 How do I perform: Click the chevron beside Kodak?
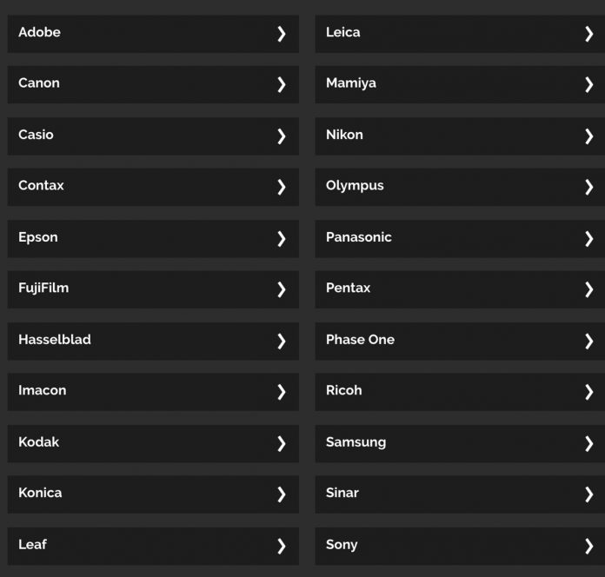282,443
